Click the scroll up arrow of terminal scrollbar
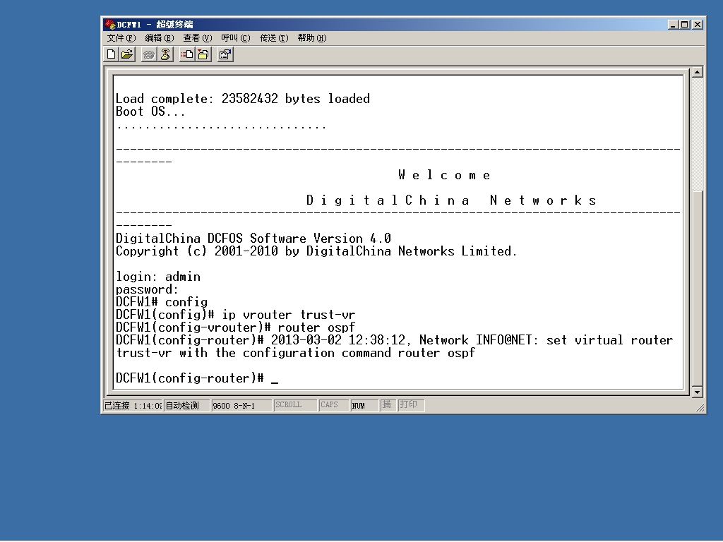Viewport: 723px width, 542px height. 697,72
